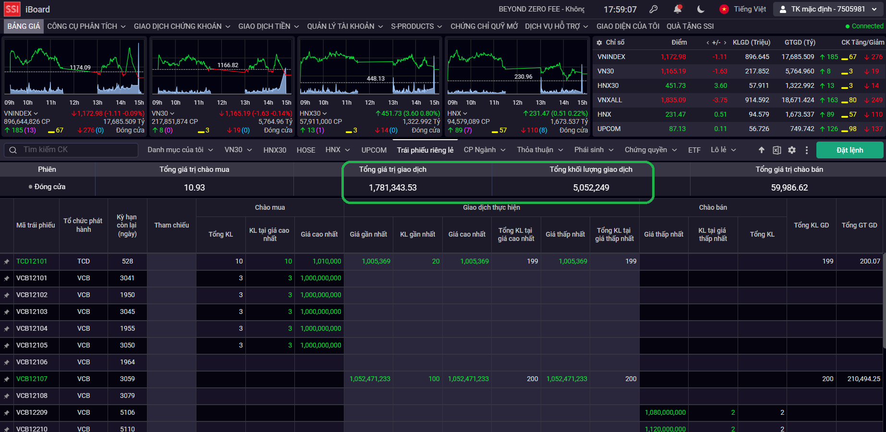Expand the VN30 list dropdown

tap(238, 150)
